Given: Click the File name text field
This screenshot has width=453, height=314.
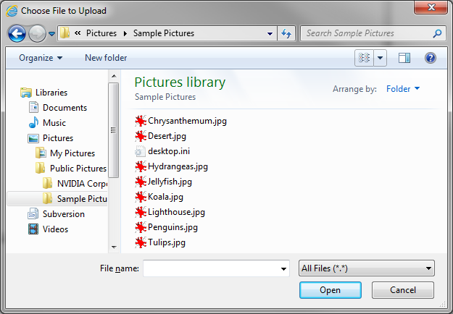Looking at the screenshot, I should [210, 268].
